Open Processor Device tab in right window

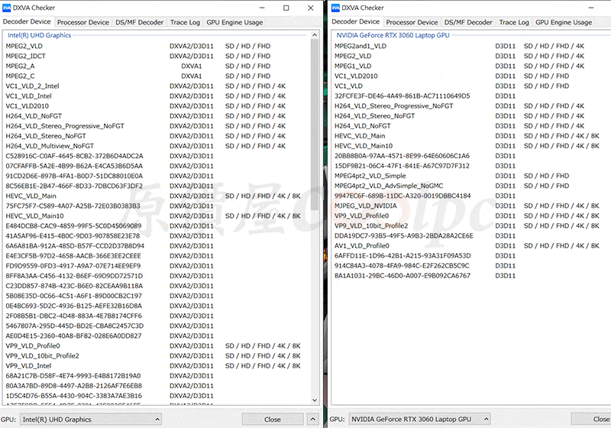click(412, 22)
